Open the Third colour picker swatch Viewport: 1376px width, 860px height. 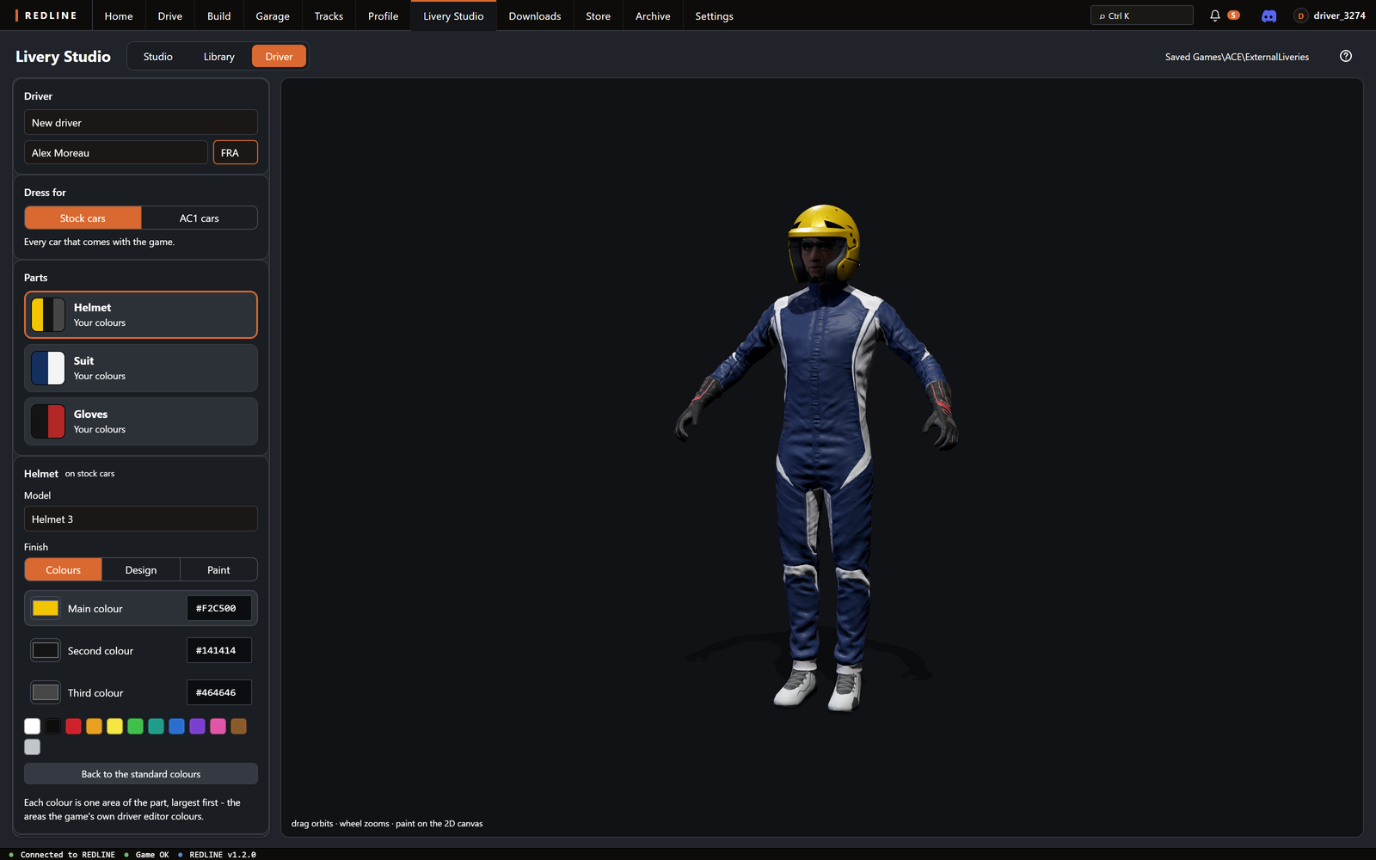pyautogui.click(x=46, y=692)
